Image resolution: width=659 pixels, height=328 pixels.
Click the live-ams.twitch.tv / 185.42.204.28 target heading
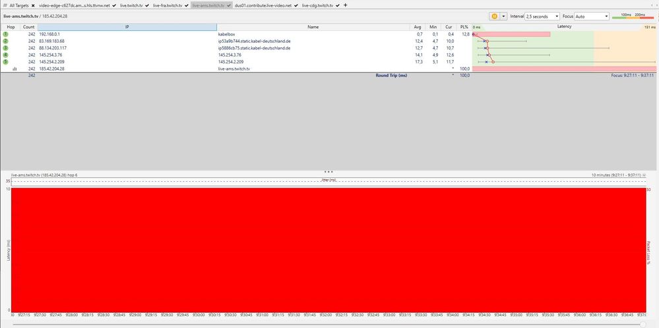point(36,16)
